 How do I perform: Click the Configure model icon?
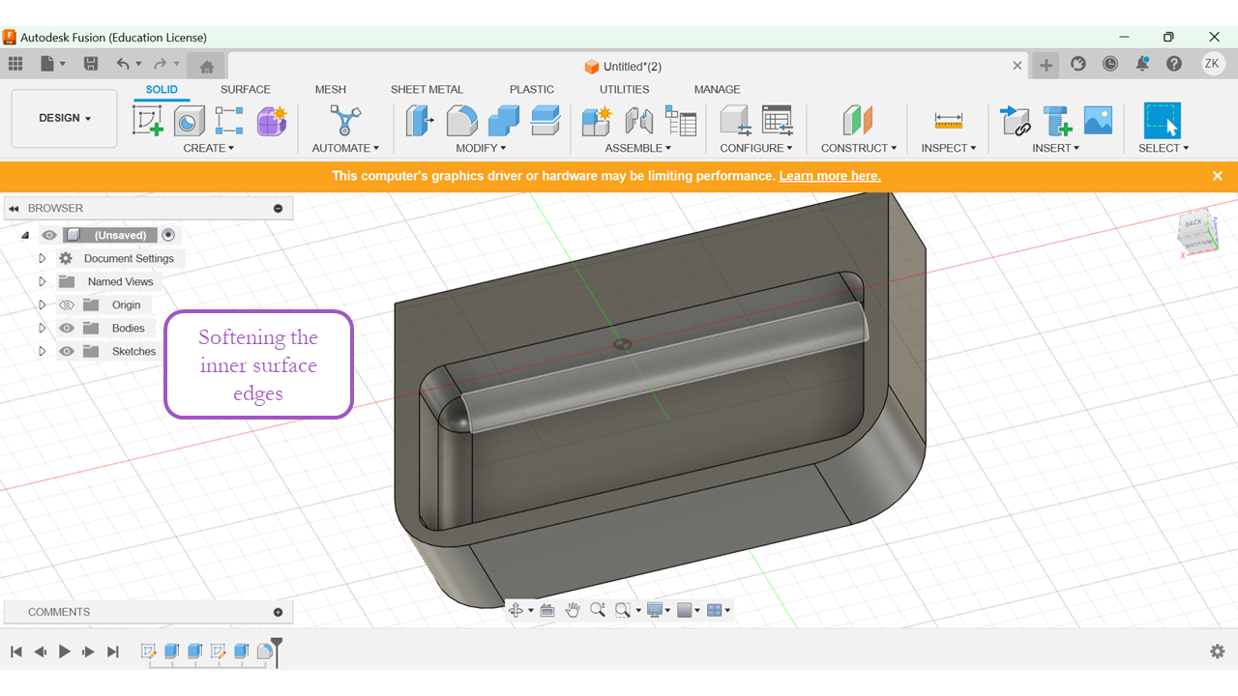click(735, 121)
